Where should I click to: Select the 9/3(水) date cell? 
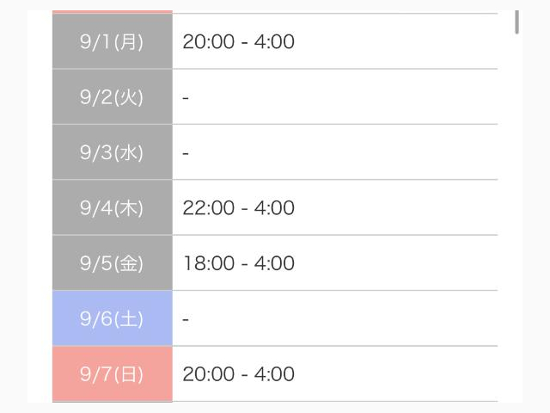[x=113, y=152]
